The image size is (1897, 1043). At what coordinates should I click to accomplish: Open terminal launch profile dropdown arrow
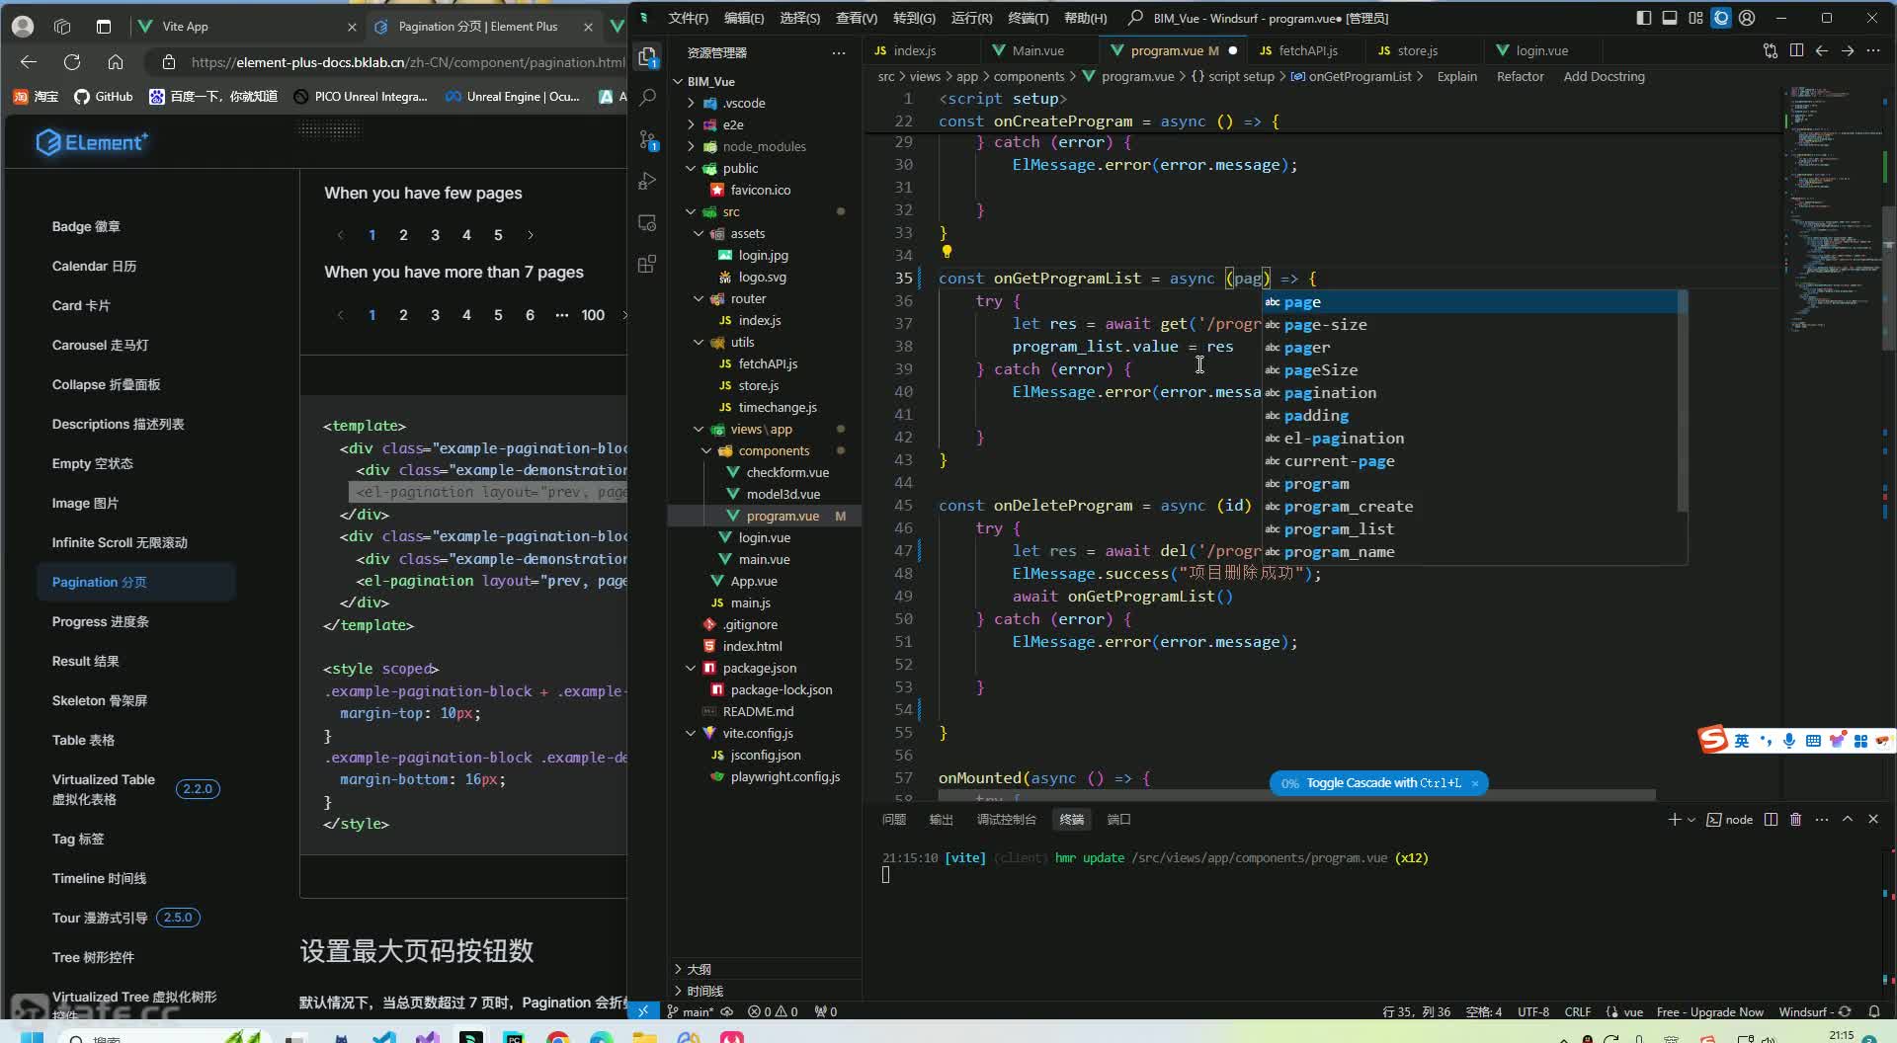click(x=1691, y=820)
